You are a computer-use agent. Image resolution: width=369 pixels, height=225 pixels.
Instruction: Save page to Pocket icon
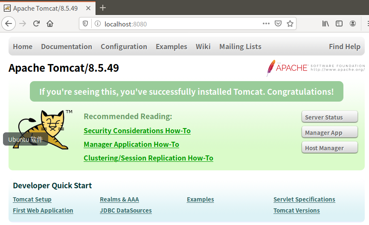pyautogui.click(x=278, y=23)
